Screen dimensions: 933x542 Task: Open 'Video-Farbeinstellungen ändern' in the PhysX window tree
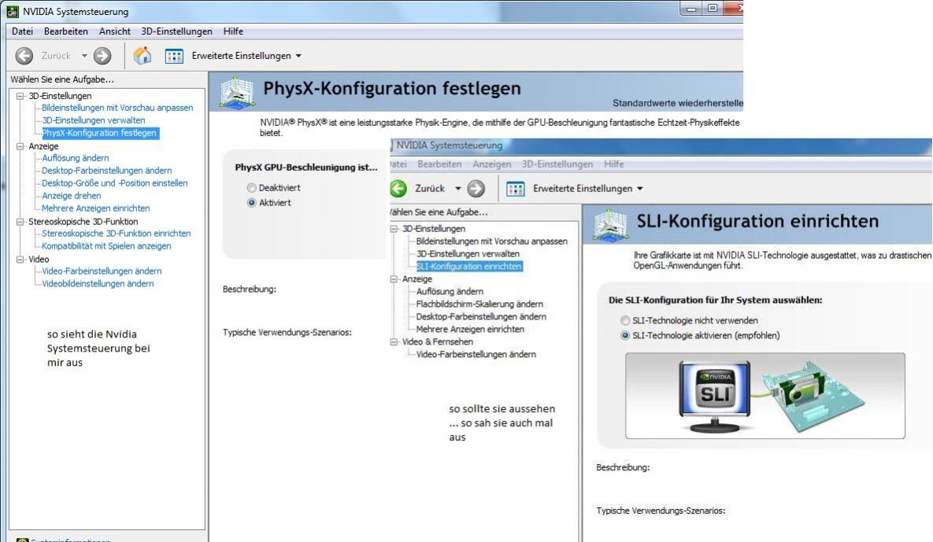[102, 271]
